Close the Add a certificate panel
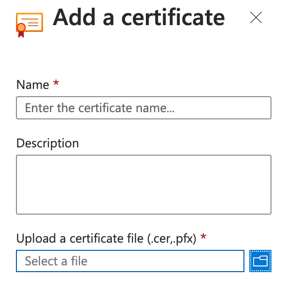This screenshot has height=290, width=285. (x=256, y=17)
